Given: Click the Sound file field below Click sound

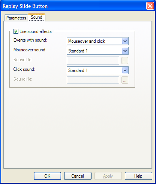Looking at the screenshot, I should (93, 80).
